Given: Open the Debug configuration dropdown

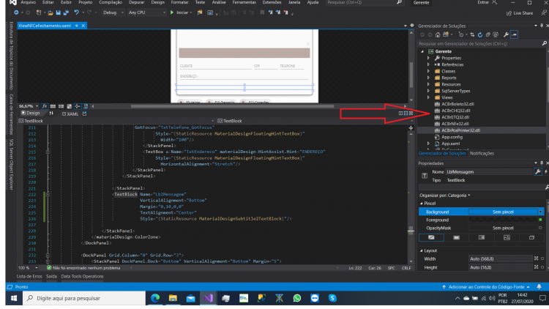Looking at the screenshot, I should [113, 12].
